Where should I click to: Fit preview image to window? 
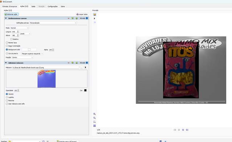(x=94, y=126)
